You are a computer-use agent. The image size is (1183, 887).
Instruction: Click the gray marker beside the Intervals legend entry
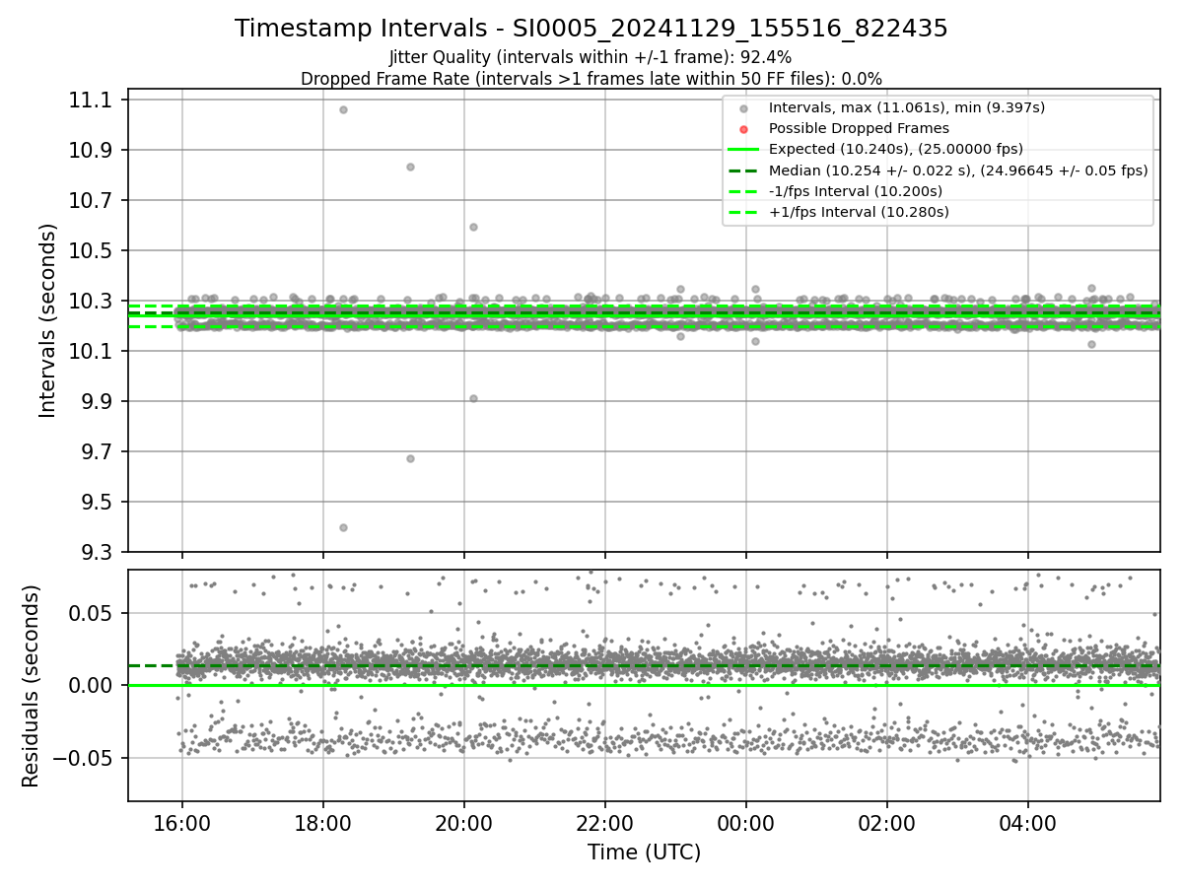[x=744, y=108]
